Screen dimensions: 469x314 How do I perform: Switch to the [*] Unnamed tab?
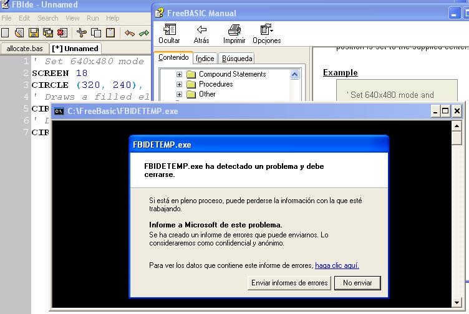[x=75, y=49]
